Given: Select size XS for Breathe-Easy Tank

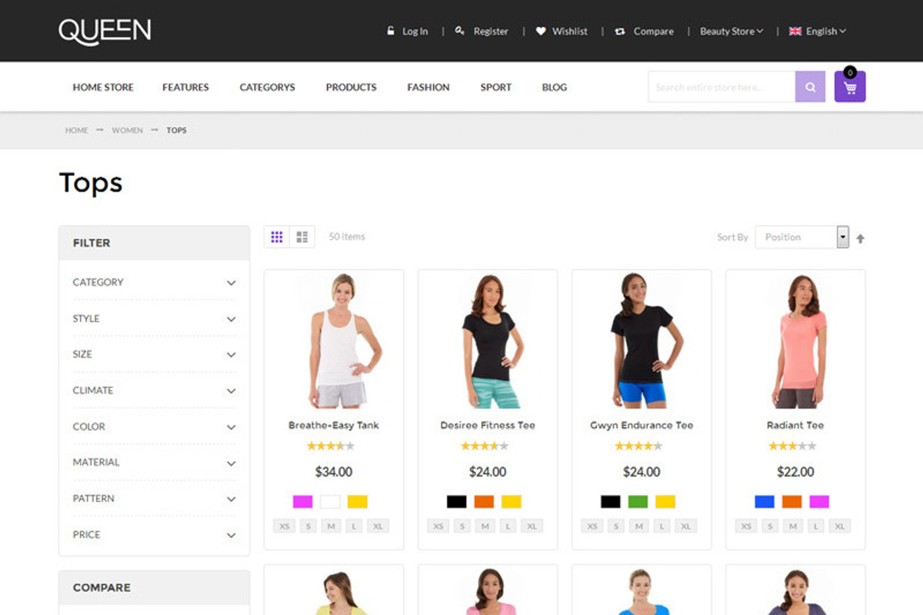Looking at the screenshot, I should pos(284,527).
